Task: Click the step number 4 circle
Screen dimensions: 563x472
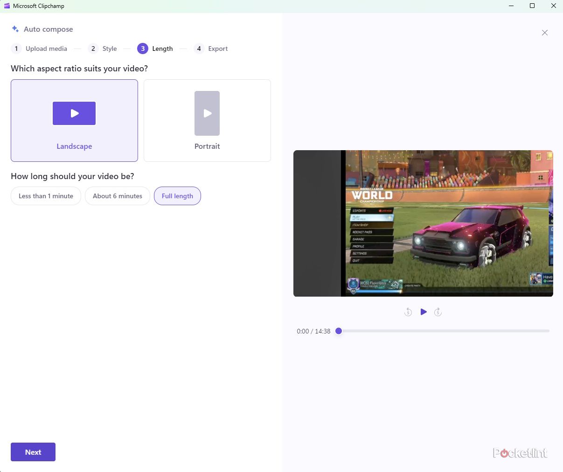Action: tap(199, 49)
